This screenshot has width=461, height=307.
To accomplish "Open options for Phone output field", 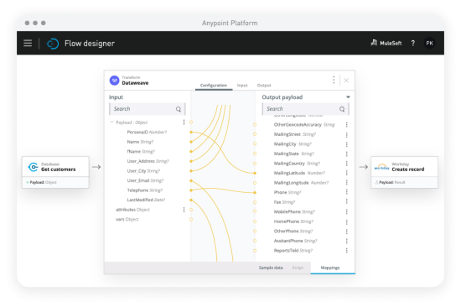I will coord(347,192).
